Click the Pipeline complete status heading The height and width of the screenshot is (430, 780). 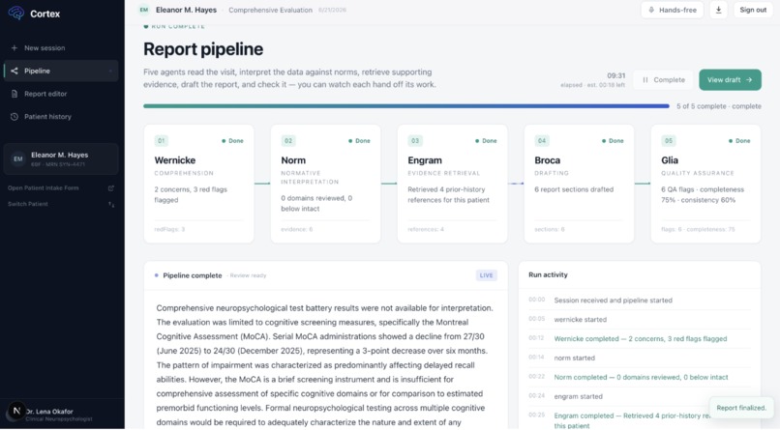[x=192, y=275]
